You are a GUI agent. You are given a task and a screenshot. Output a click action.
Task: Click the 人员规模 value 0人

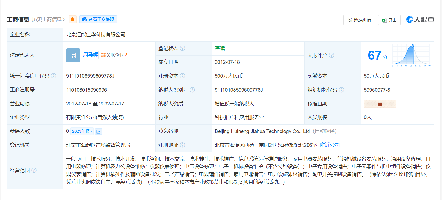pos(368,117)
